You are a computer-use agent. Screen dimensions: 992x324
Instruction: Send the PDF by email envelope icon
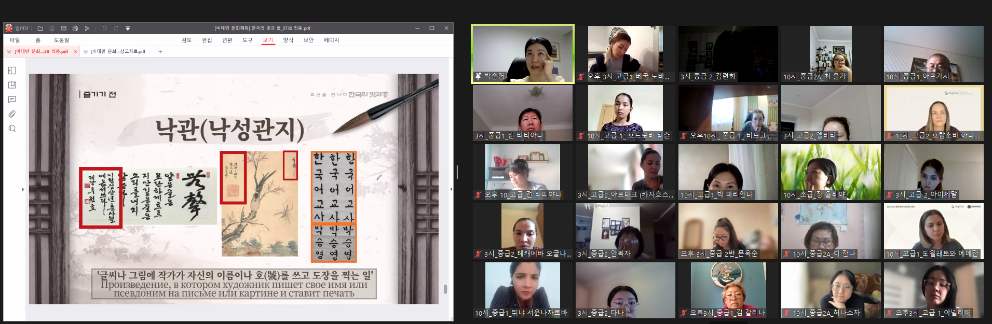tap(63, 28)
